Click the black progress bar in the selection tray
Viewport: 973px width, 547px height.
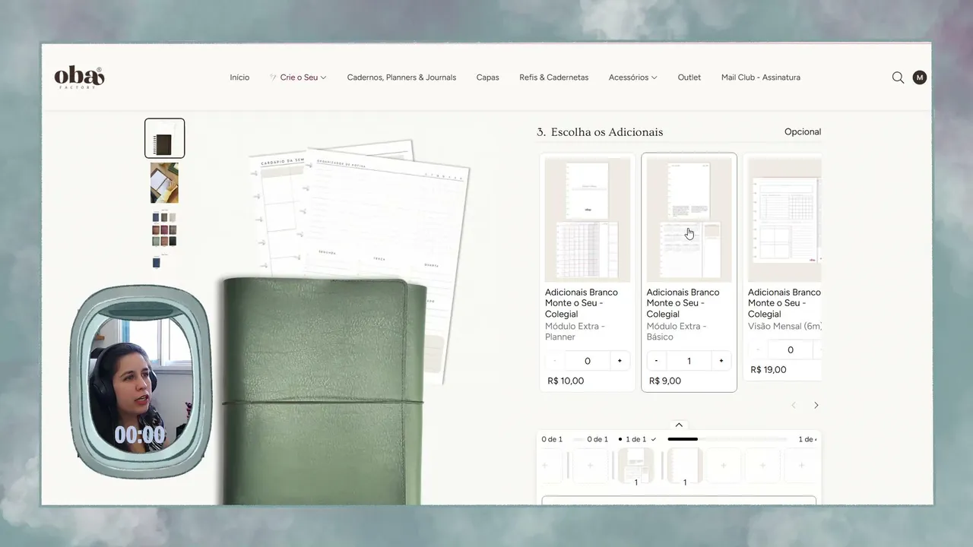tap(683, 439)
